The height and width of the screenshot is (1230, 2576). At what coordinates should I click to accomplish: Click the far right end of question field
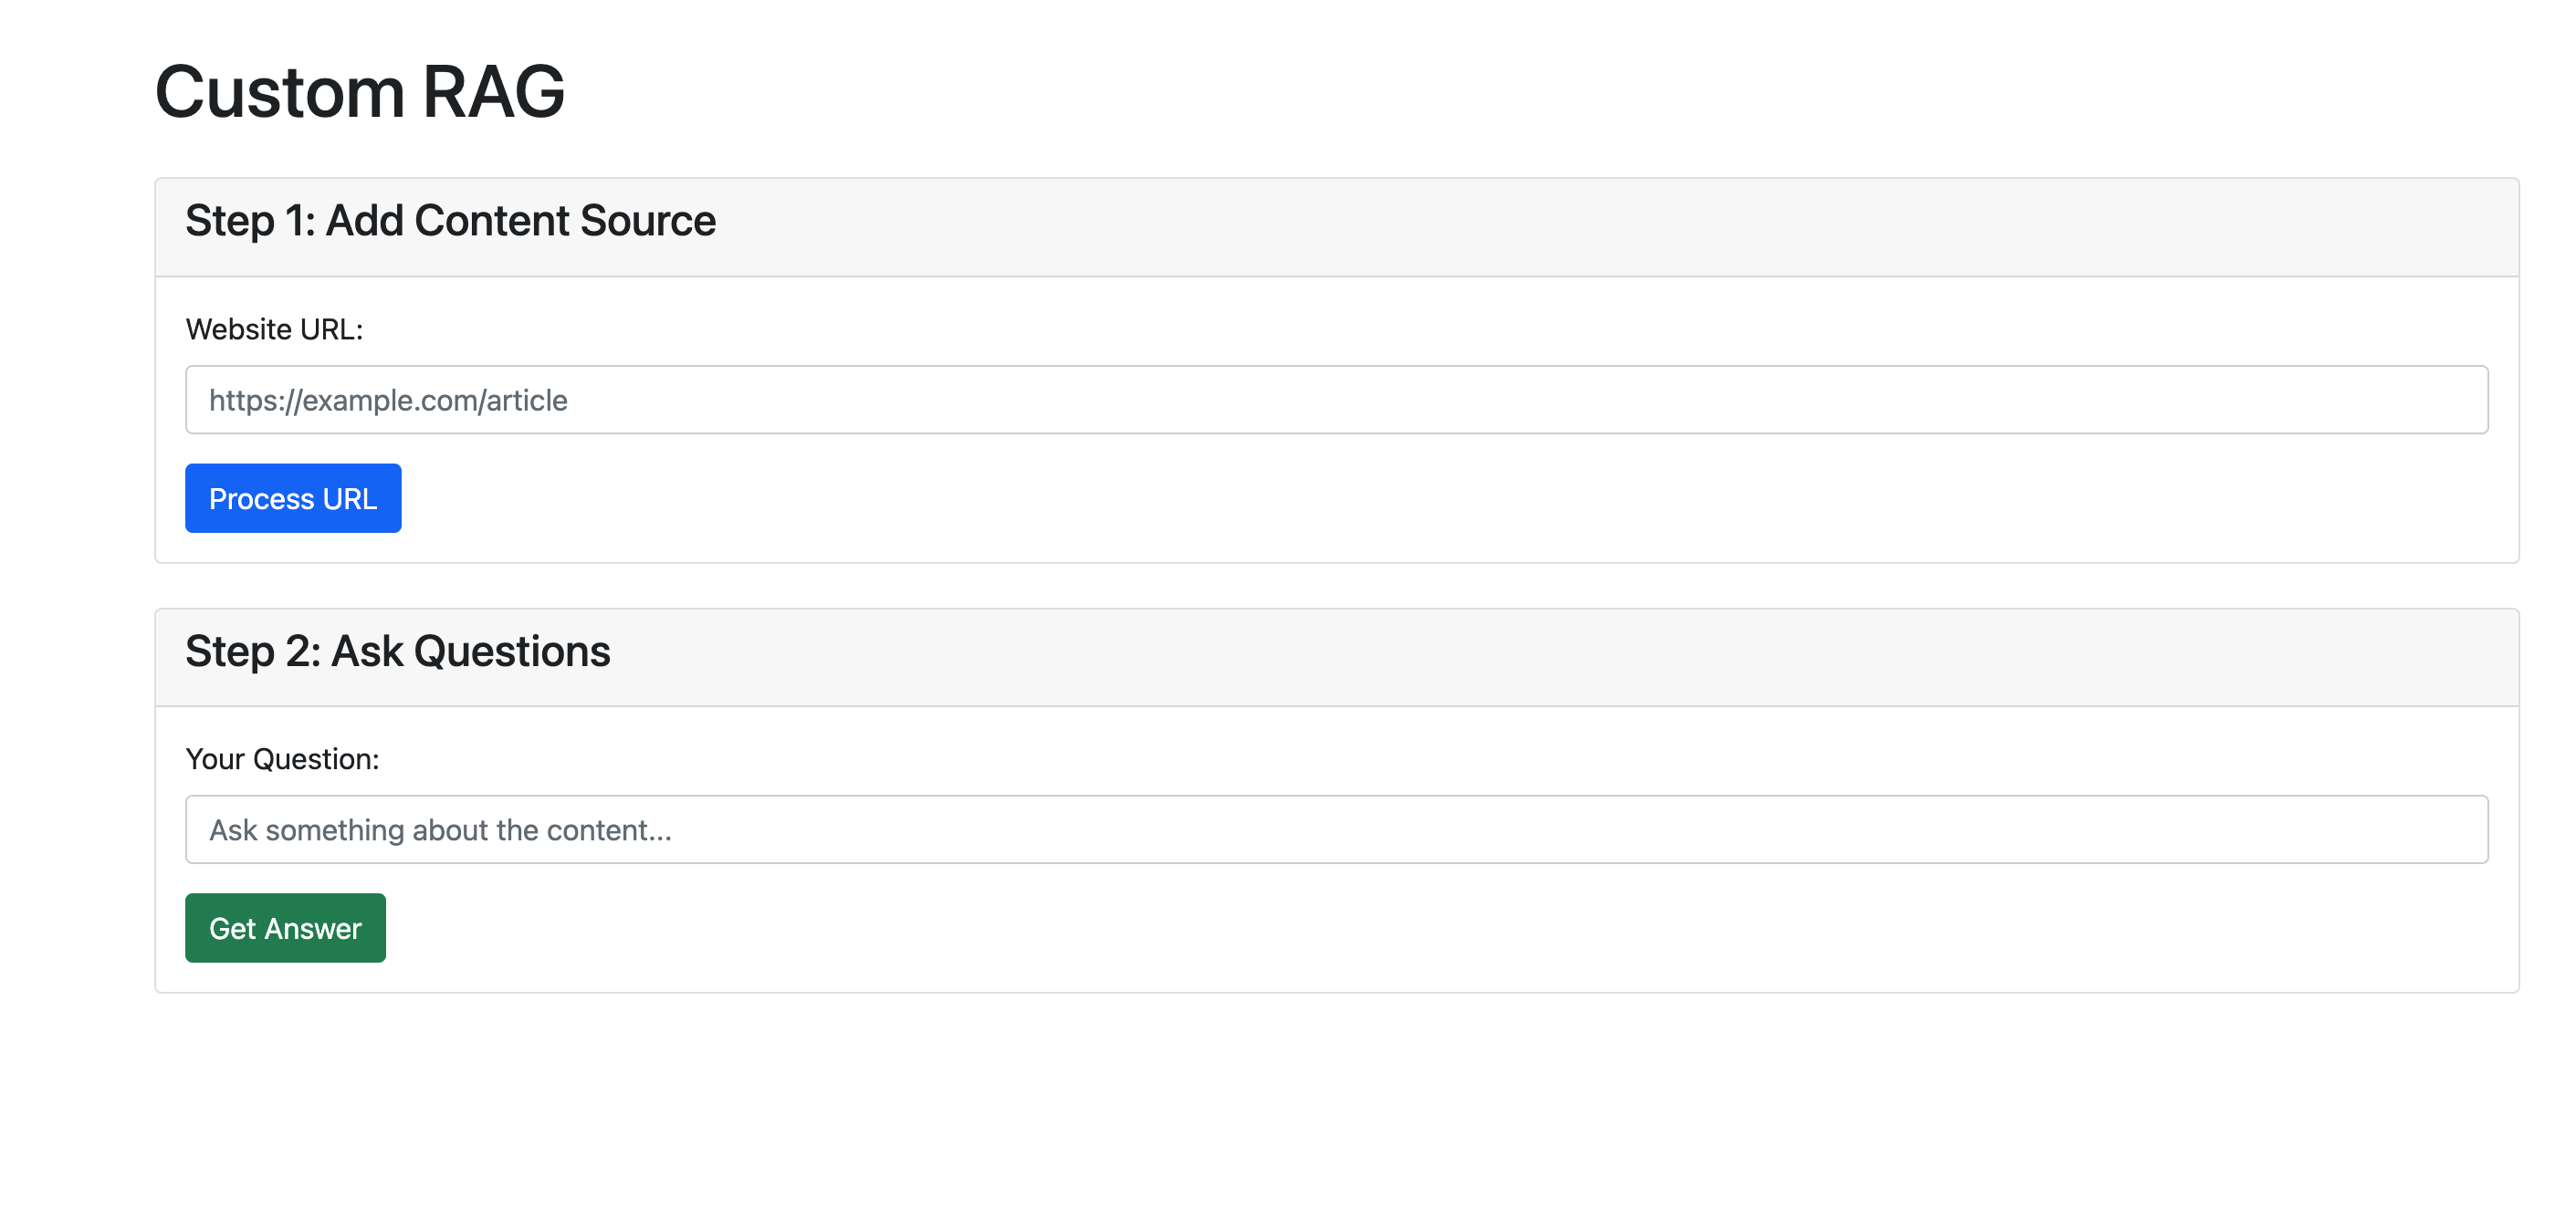[x=2460, y=830]
